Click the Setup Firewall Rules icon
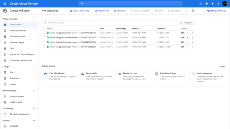The width and height of the screenshot is (230, 129). pyautogui.click(x=156, y=74)
